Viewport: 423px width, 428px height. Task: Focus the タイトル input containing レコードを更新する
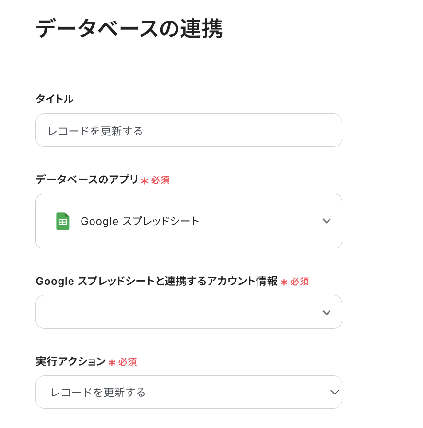pyautogui.click(x=188, y=131)
